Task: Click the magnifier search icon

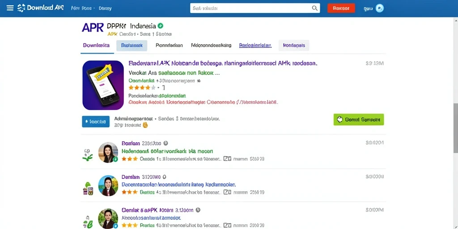Action: (314, 8)
